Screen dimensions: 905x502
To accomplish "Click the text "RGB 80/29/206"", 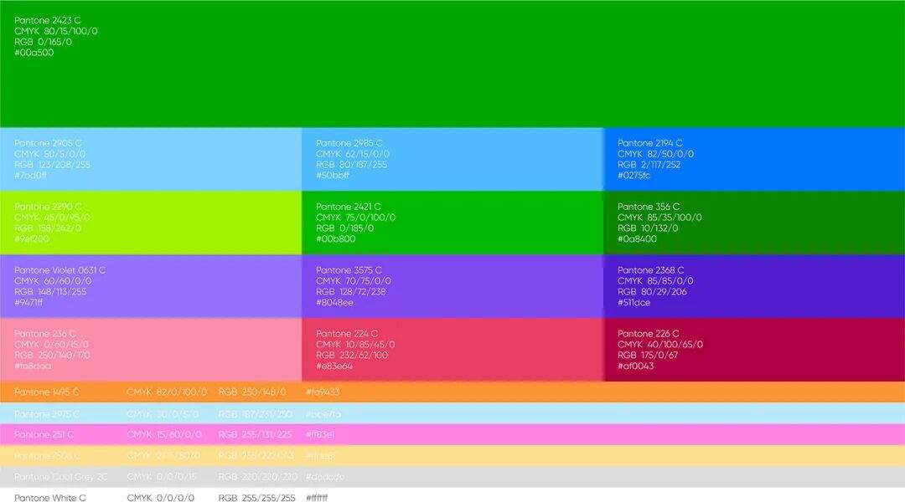I will click(652, 292).
